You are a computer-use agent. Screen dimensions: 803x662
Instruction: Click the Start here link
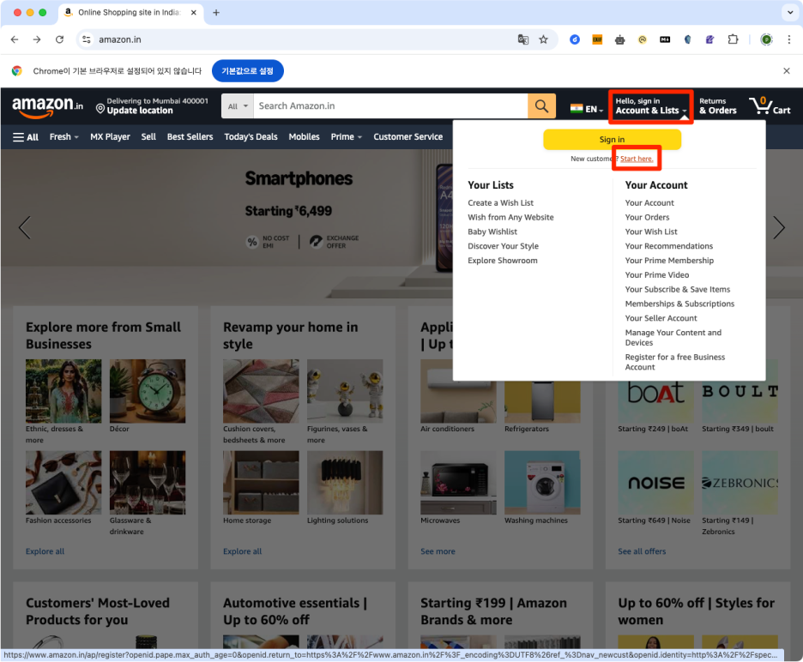pos(637,159)
